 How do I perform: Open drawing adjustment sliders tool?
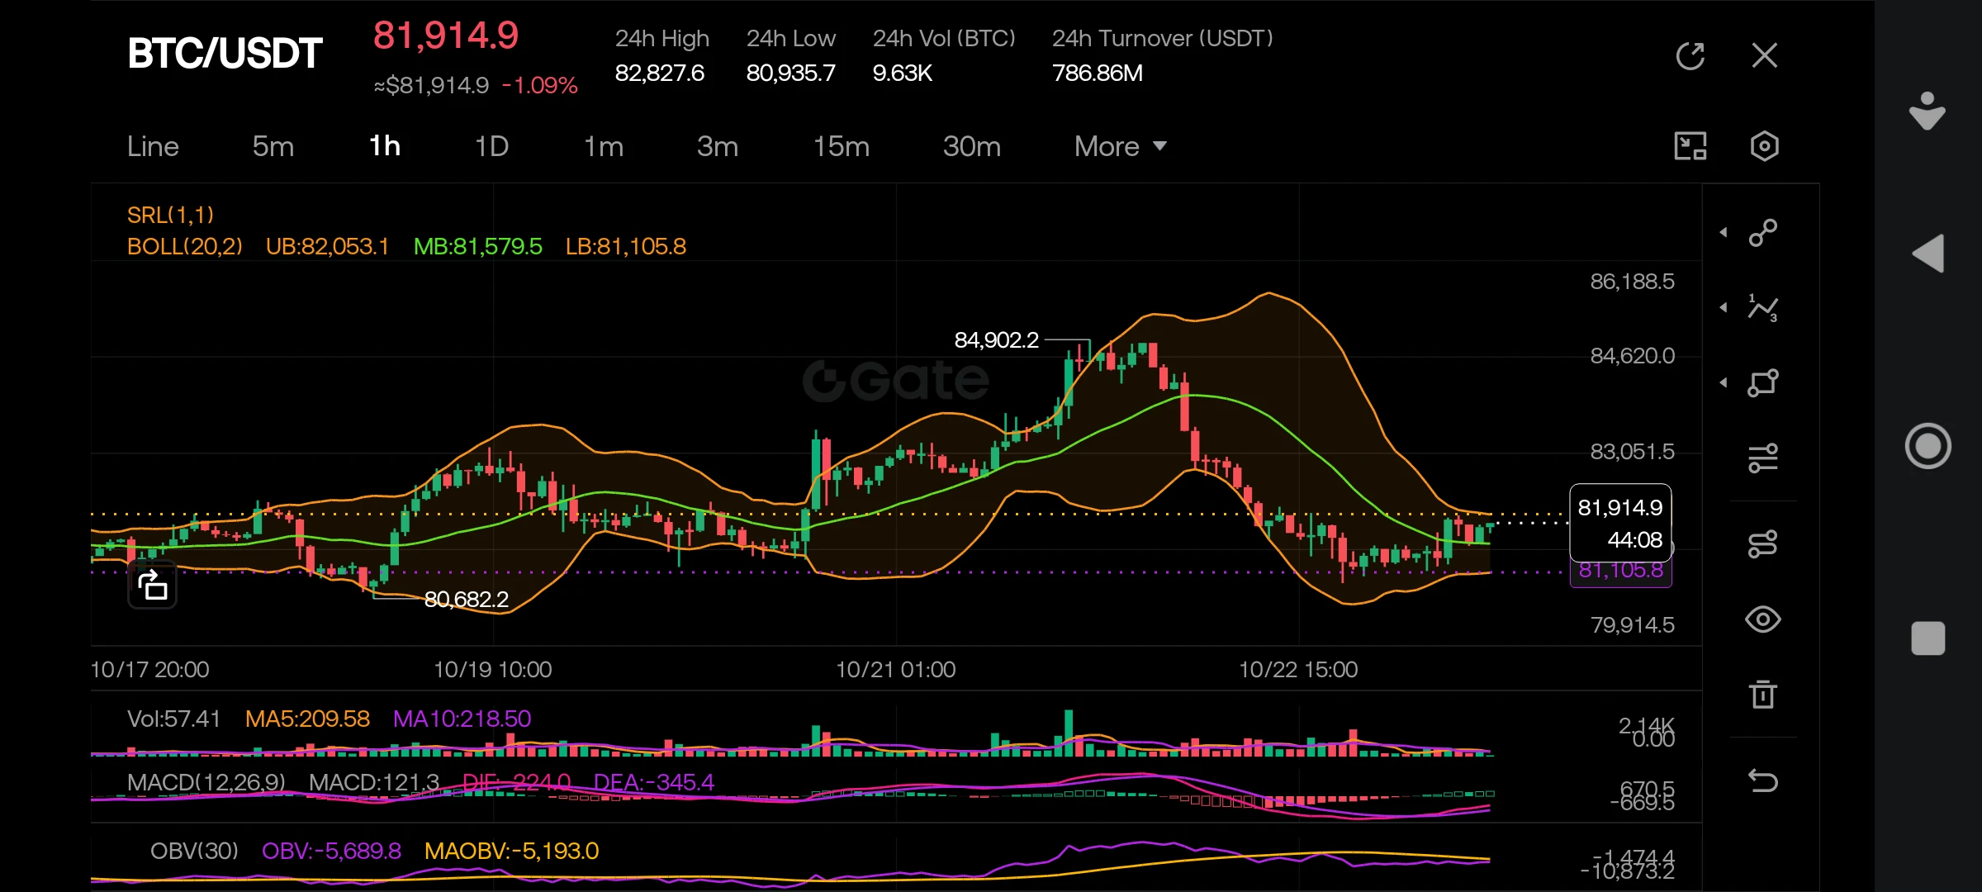tap(1763, 458)
